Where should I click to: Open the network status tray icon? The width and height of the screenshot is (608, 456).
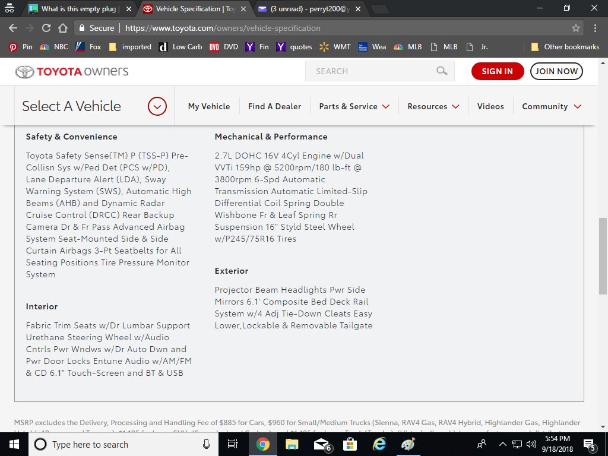pos(517,444)
